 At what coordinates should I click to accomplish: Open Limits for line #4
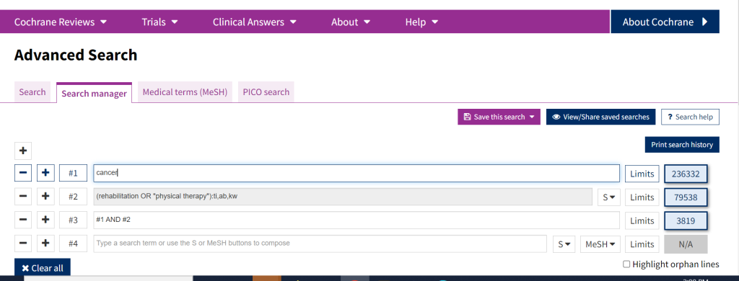(642, 244)
